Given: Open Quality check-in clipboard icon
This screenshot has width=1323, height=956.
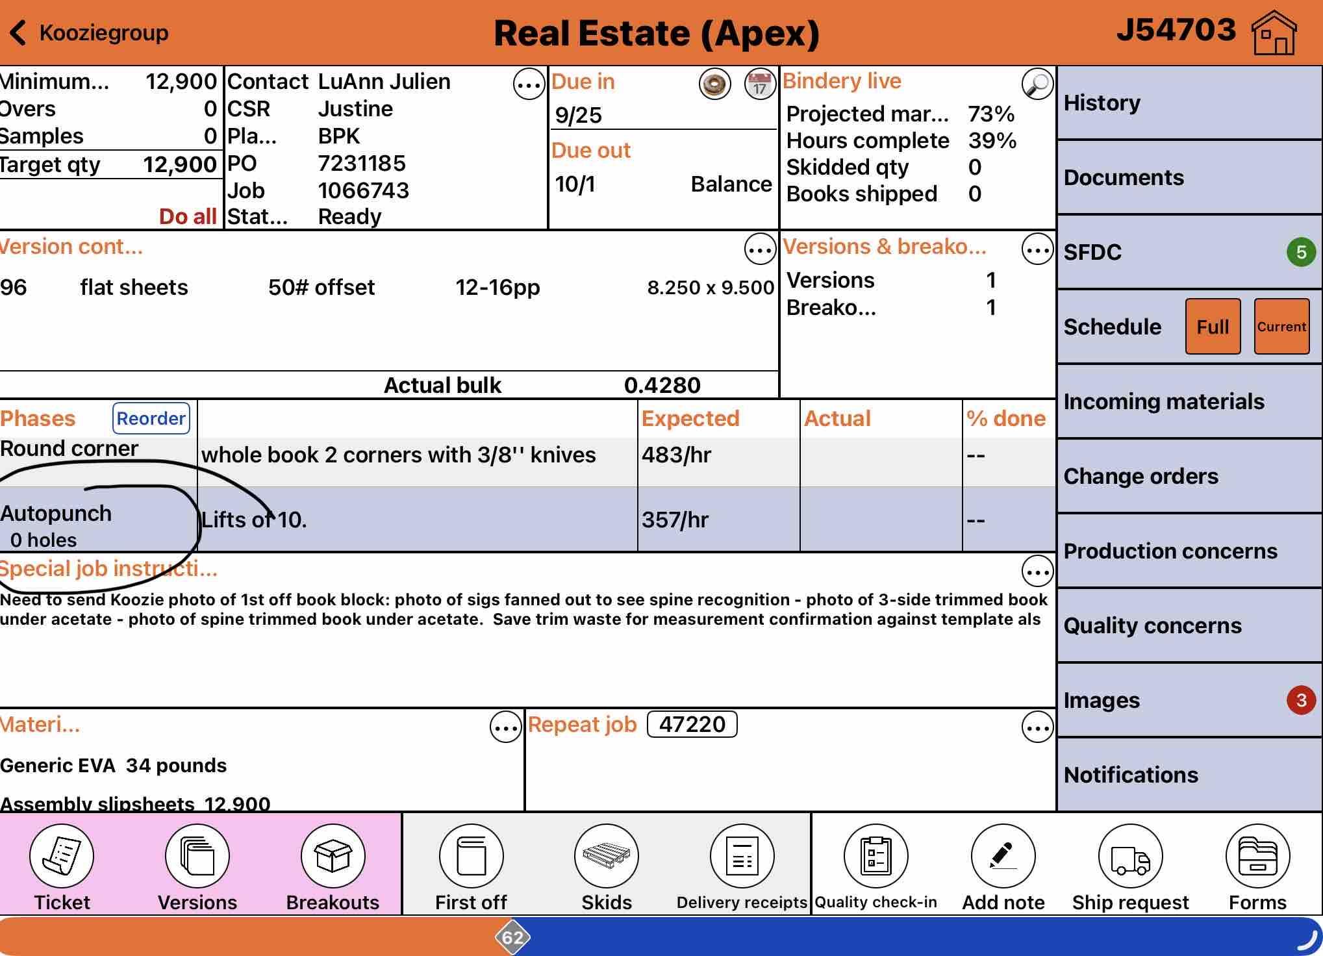Looking at the screenshot, I should coord(876,856).
